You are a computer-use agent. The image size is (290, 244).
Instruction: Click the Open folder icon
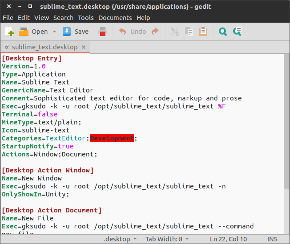(24, 32)
